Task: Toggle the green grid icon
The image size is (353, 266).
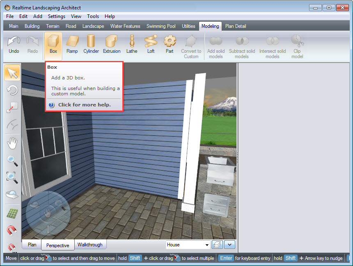Action: (x=12, y=213)
